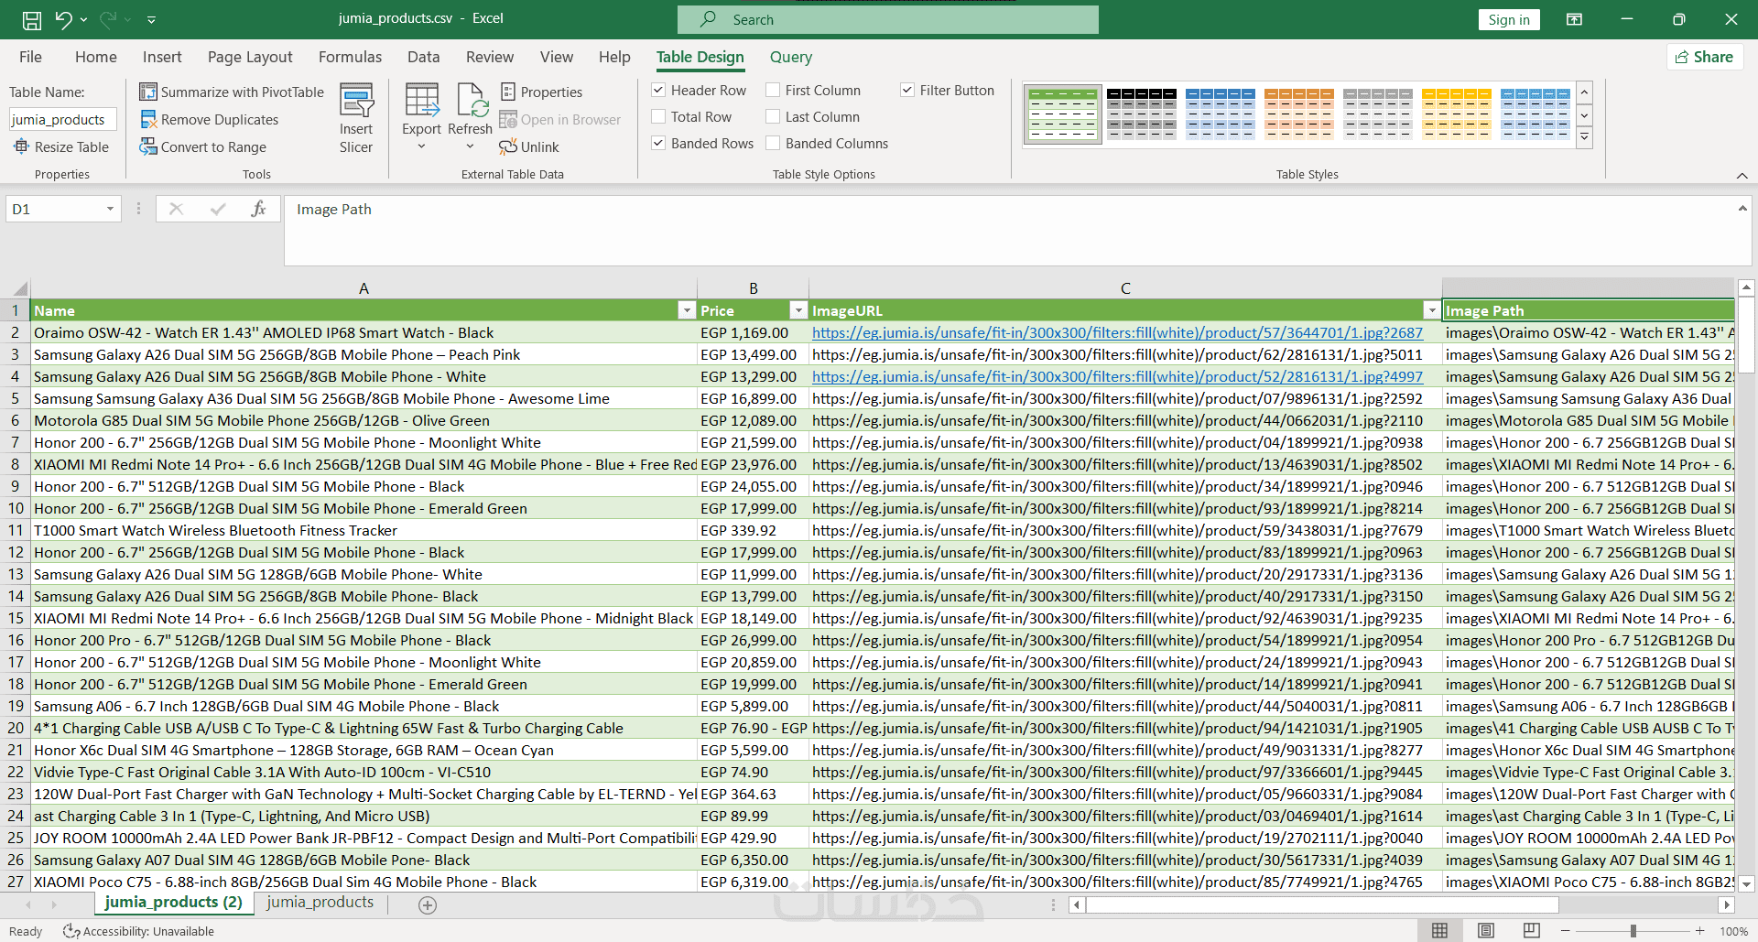The image size is (1758, 942).
Task: Open ImageURL column filter dropdown
Action: click(x=1432, y=310)
